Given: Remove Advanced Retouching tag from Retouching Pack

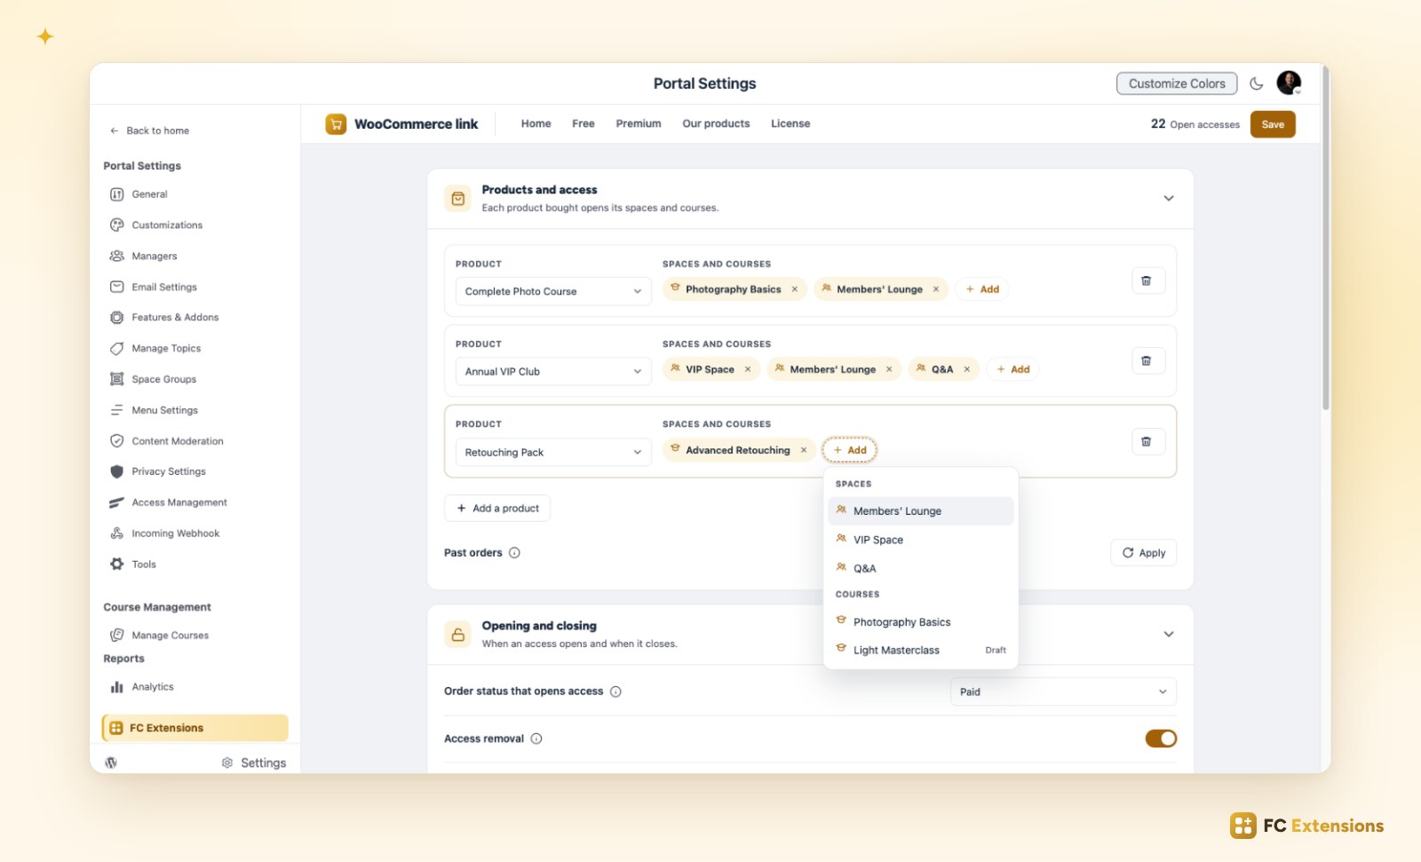Looking at the screenshot, I should (x=804, y=450).
